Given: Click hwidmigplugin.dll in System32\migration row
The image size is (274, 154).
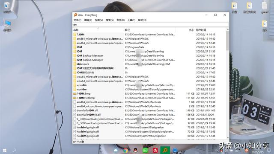Looking at the screenshot, I should (x=88, y=128).
